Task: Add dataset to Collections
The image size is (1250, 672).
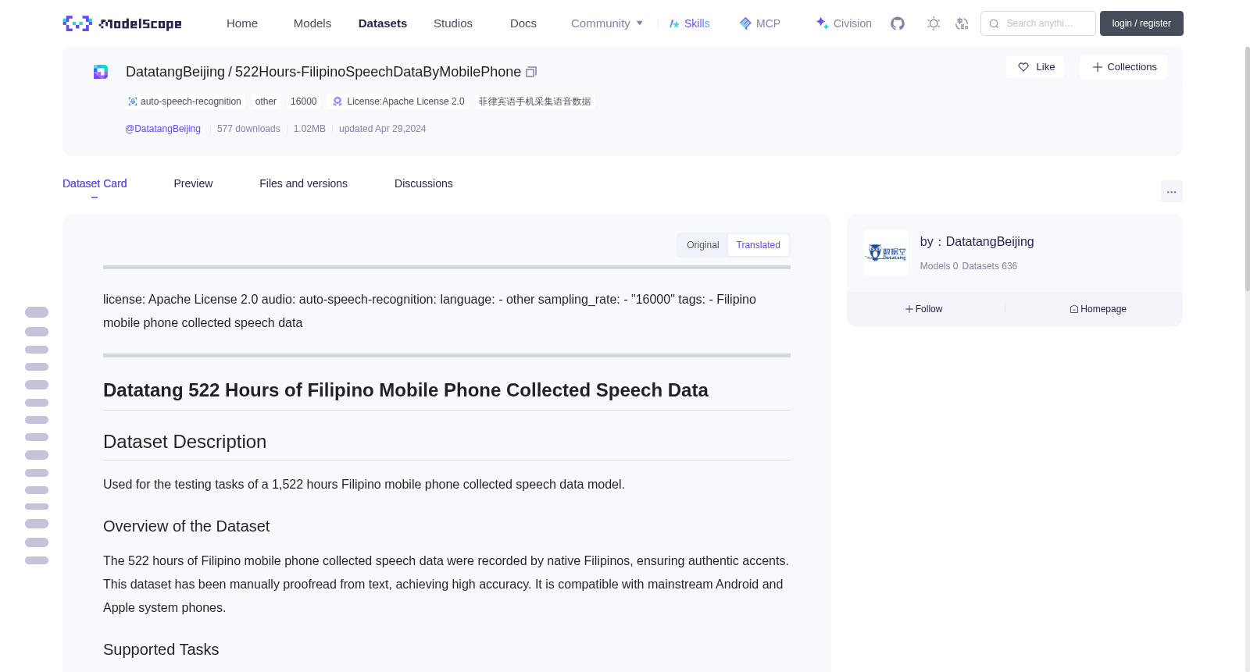Action: click(1123, 67)
